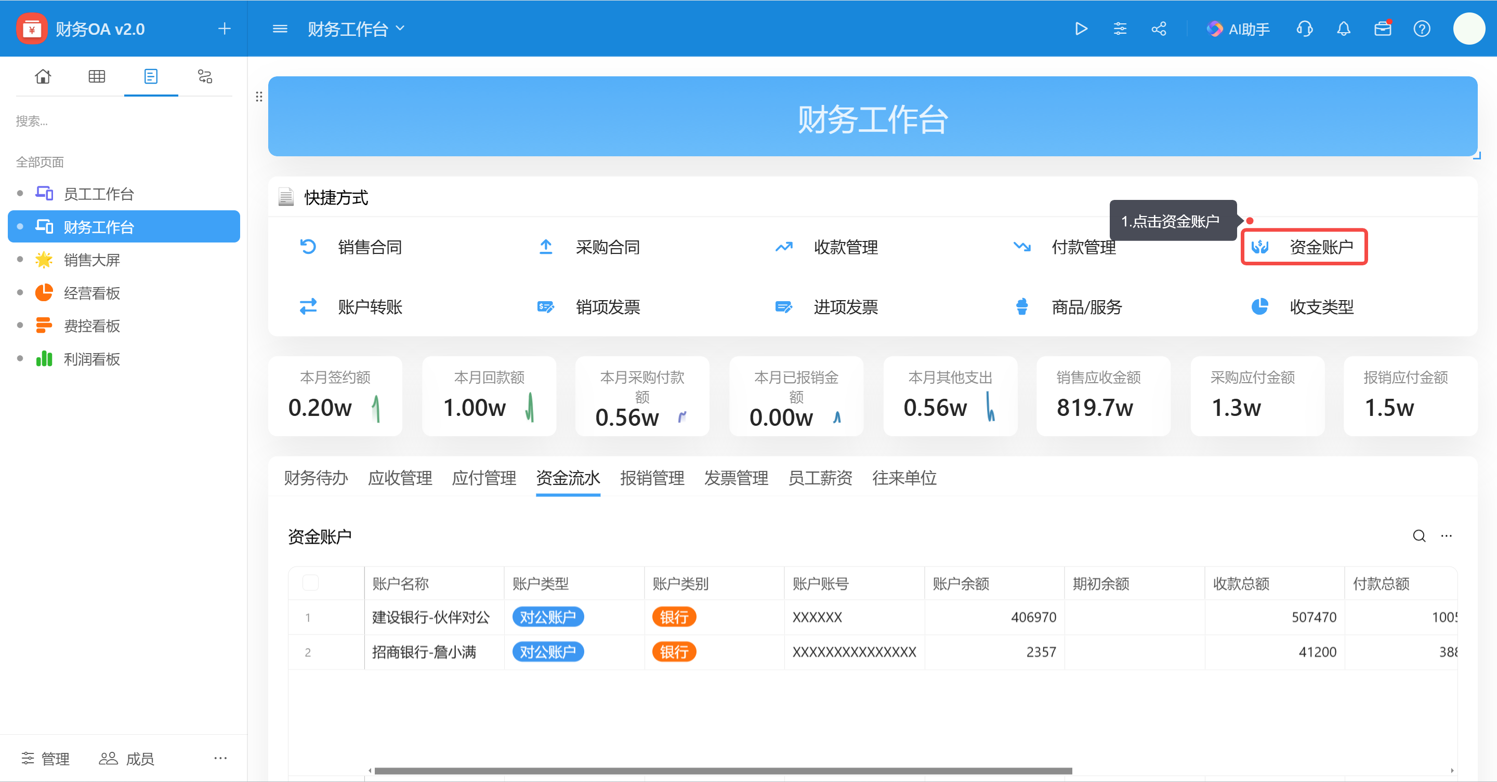Open the 商品/服务 shortcut
This screenshot has height=782, width=1497.
click(x=1068, y=306)
